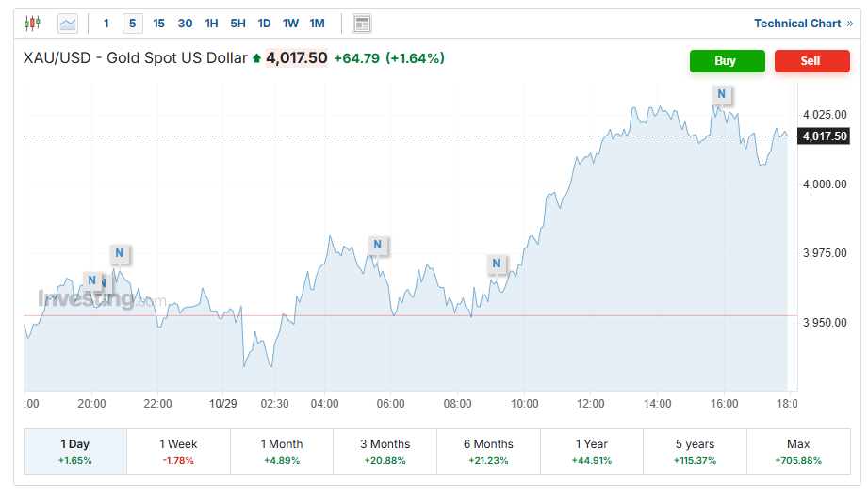868x496 pixels.
Task: Switch to the 1 Week range tab
Action: [x=178, y=451]
